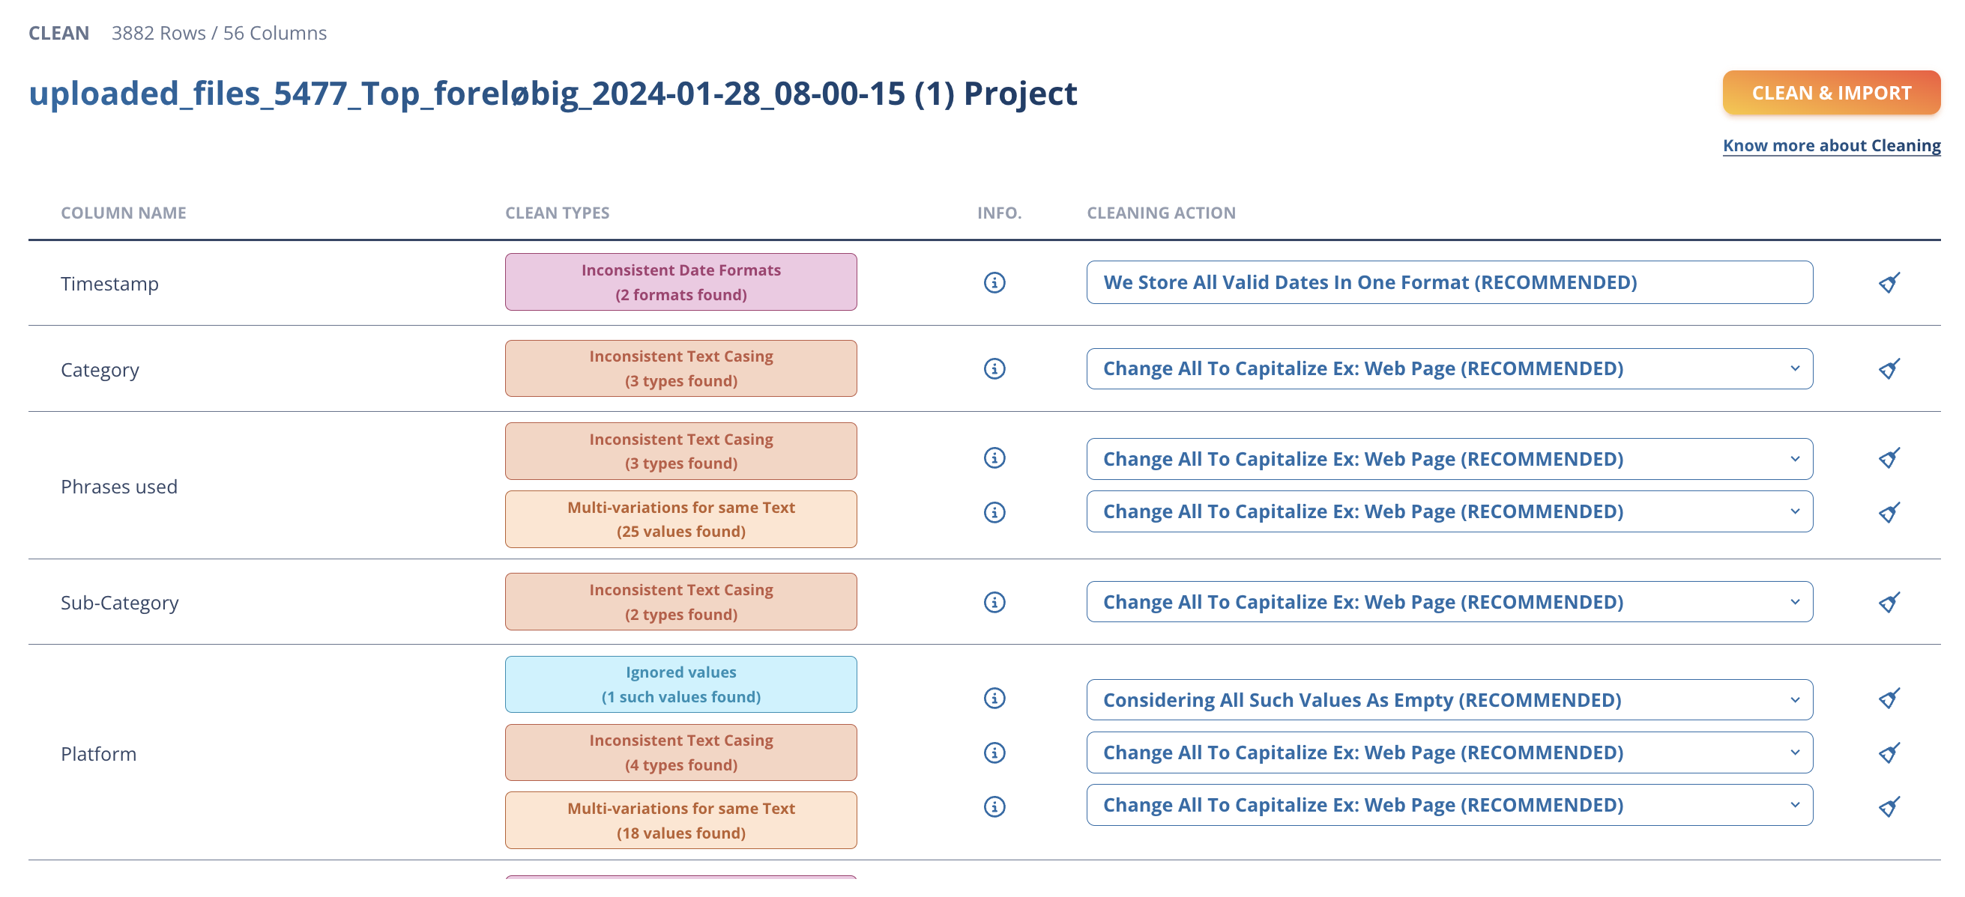Click broom icon for Sub-Category row
Screen dimensions: 1965x897
coord(1889,603)
